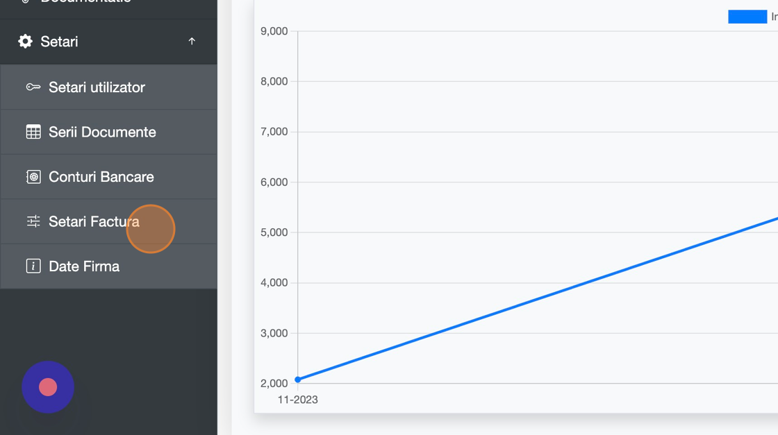Click the info icon for Date Firma
The image size is (778, 435).
click(x=33, y=266)
